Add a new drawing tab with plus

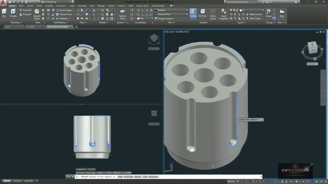coord(76,27)
